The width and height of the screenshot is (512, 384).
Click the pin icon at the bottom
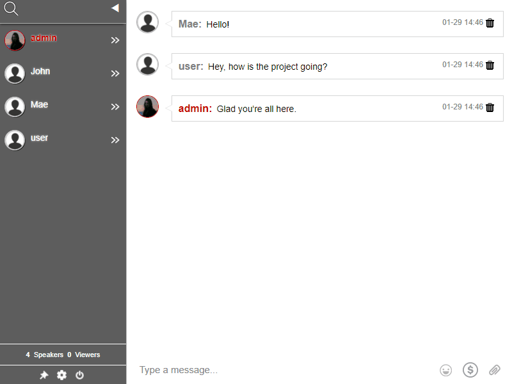(44, 375)
